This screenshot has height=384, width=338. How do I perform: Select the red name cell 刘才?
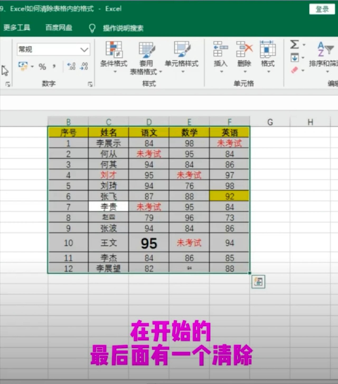109,175
